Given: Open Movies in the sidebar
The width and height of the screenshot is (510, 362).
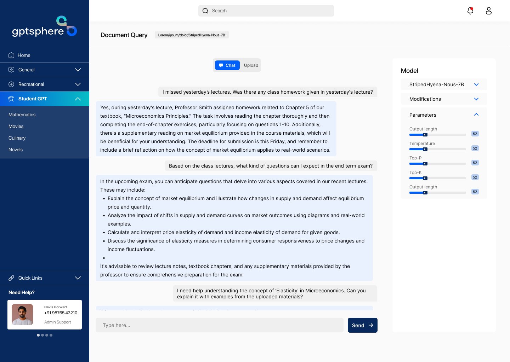Looking at the screenshot, I should click(16, 126).
